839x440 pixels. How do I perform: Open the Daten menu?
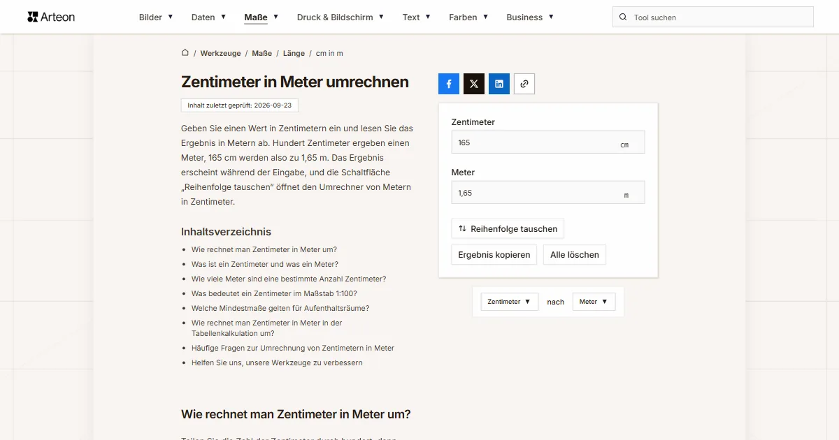[208, 17]
